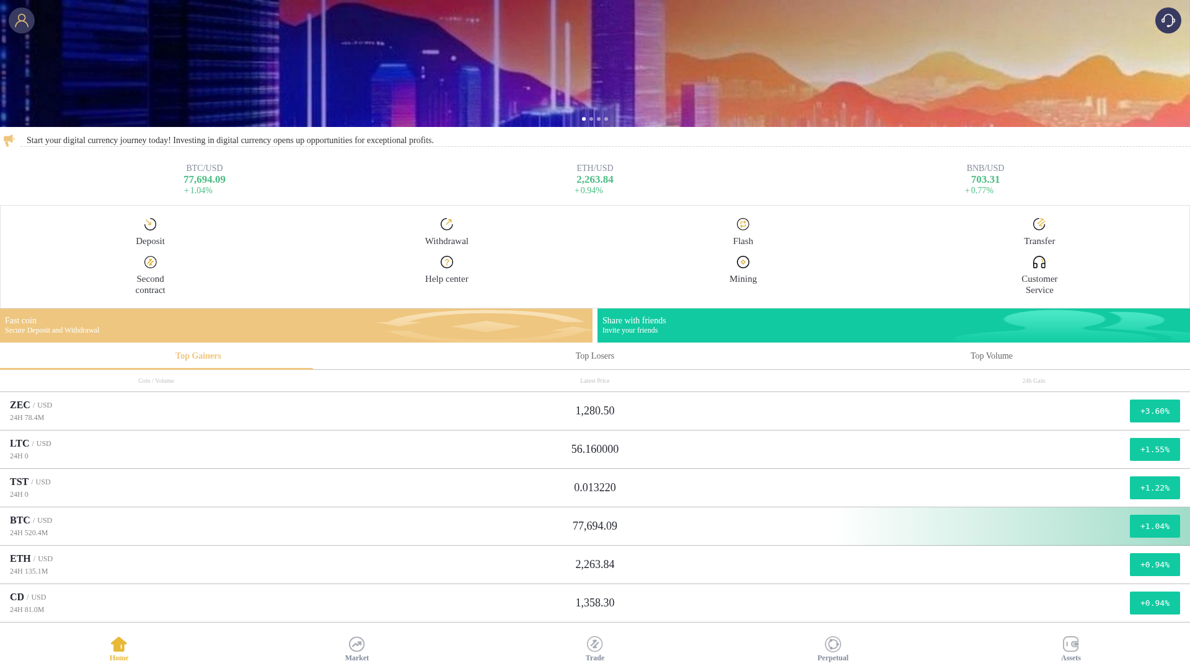Tap the Deposit icon
This screenshot has height=669, width=1190.
(150, 224)
